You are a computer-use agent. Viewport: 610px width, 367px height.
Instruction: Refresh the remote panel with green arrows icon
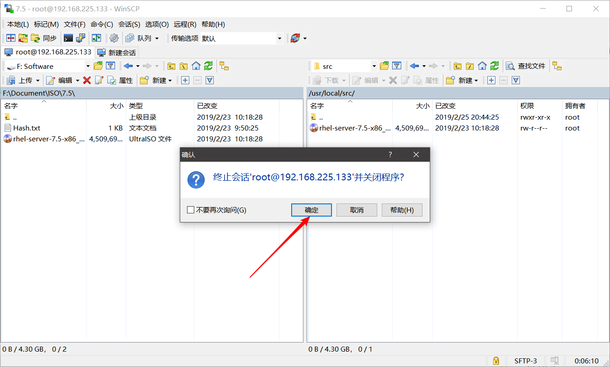(x=495, y=66)
